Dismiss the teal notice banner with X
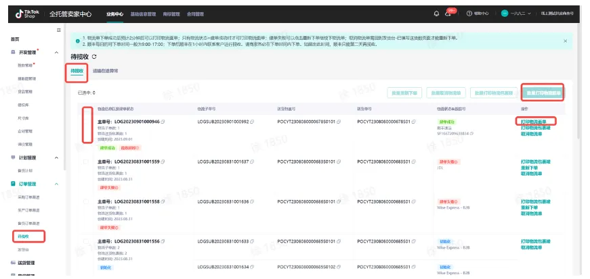This screenshot has width=590, height=279. point(565,41)
